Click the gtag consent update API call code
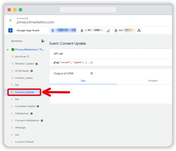 73,62
